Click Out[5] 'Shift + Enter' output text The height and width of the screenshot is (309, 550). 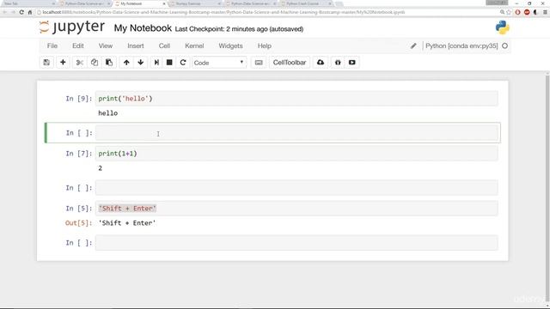coord(127,223)
